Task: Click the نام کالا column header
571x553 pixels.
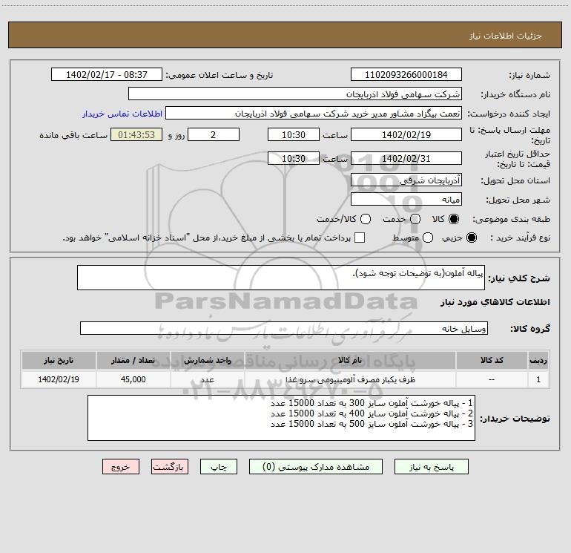Action: pyautogui.click(x=350, y=360)
